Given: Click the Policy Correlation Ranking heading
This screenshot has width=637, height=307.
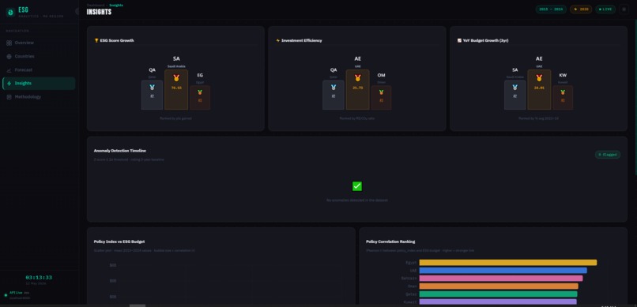Looking at the screenshot, I should 390,241.
